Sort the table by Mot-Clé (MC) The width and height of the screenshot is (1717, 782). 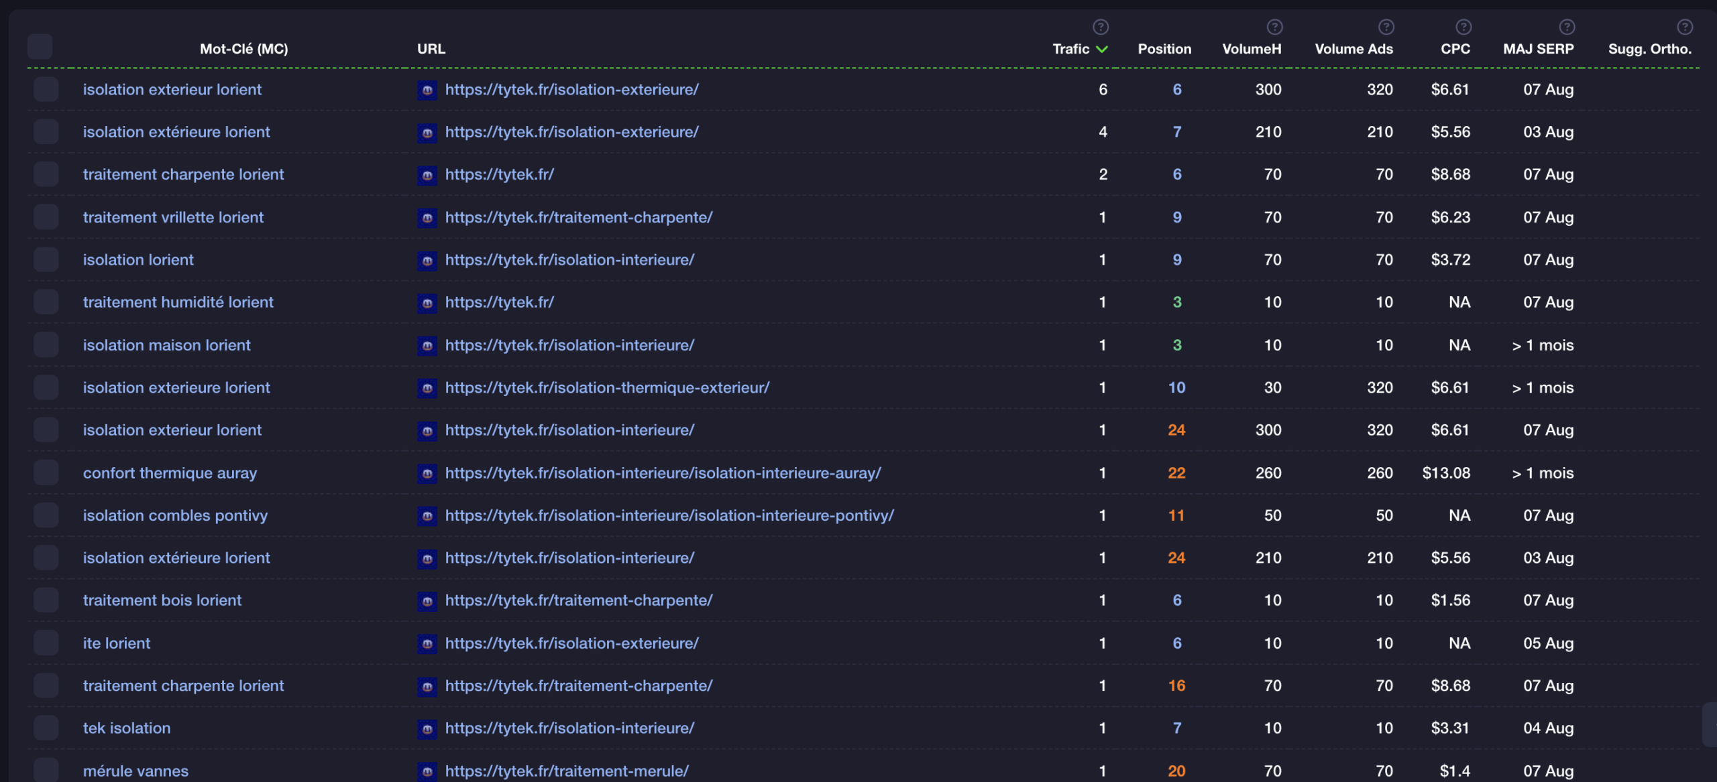tap(244, 49)
